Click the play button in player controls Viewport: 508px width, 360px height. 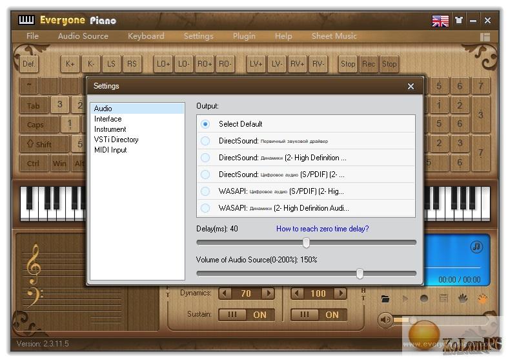(405, 299)
